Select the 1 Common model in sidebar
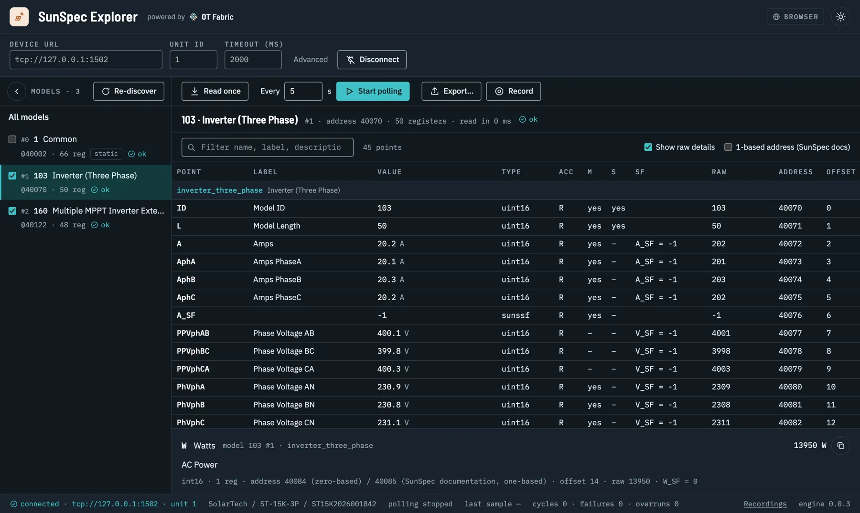Screen dimensions: 860x513 pos(86,146)
